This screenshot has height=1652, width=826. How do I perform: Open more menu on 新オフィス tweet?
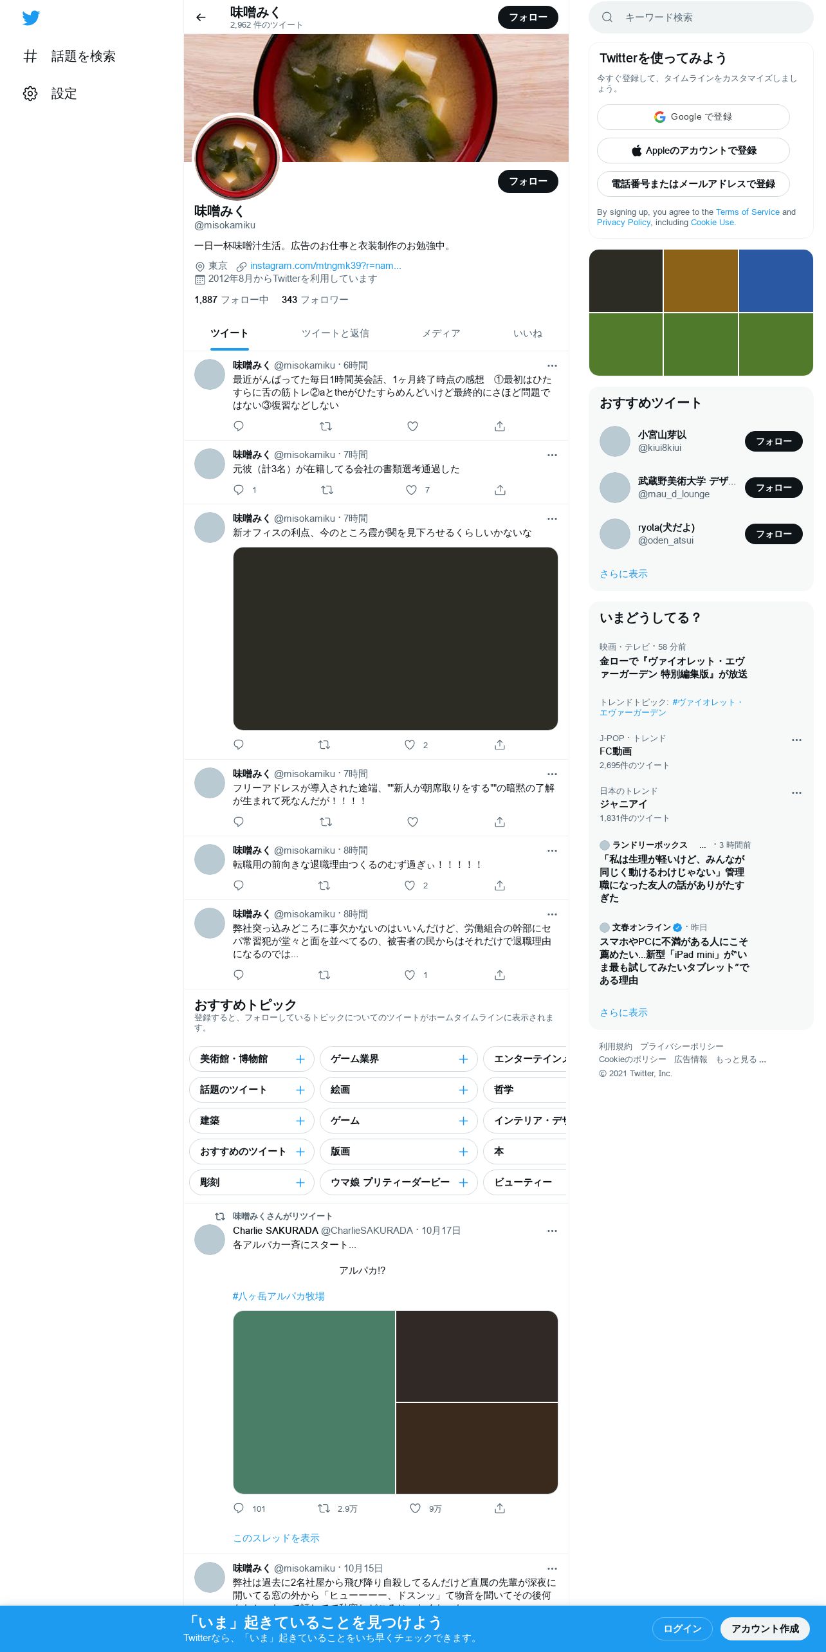[552, 519]
